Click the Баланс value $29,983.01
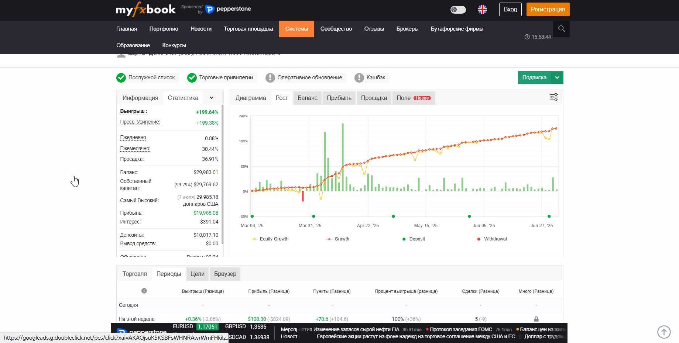The image size is (679, 343). [206, 172]
